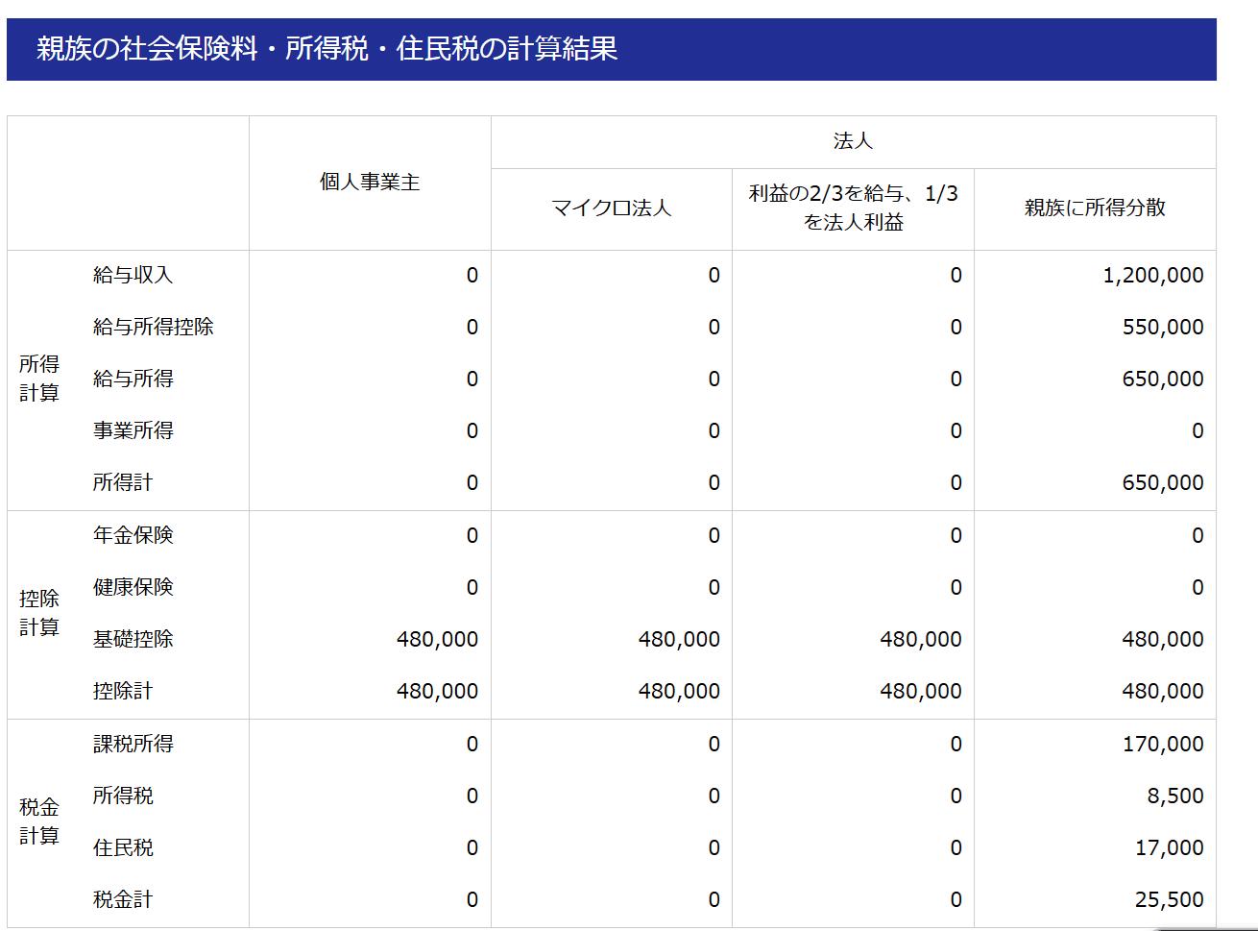The height and width of the screenshot is (931, 1258).
Task: Select the 25,500 税金計 value cell
Action: coord(1177,900)
